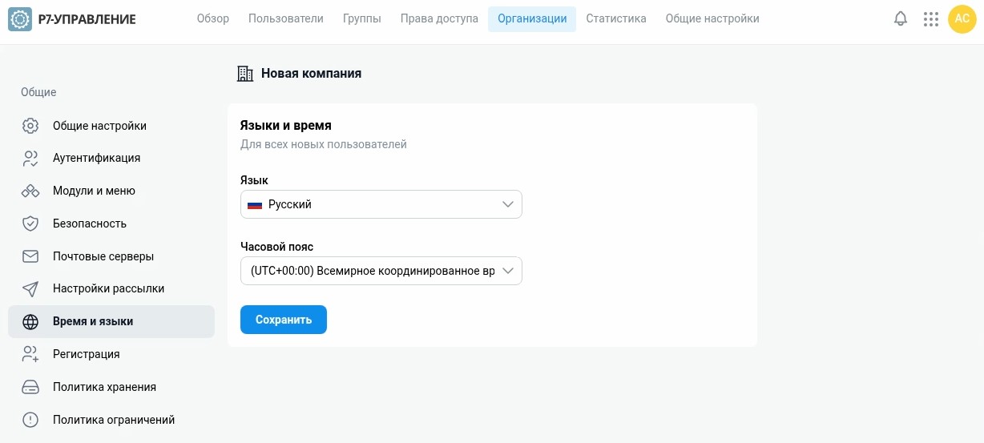This screenshot has height=443, width=984.
Task: Open the Язык dropdown showing Русский
Action: pos(381,204)
